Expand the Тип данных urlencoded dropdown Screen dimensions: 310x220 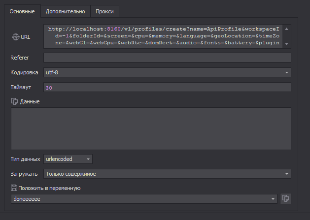[x=68, y=159]
